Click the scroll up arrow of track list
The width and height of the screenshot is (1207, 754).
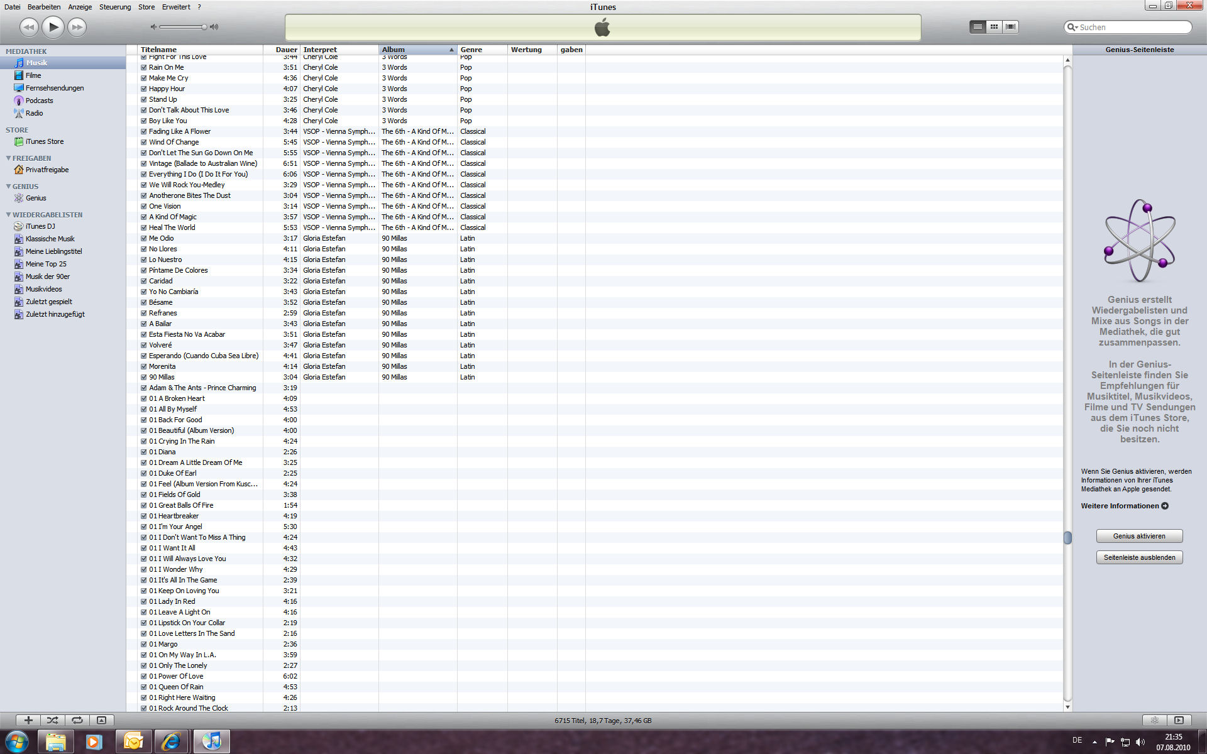pos(1067,60)
